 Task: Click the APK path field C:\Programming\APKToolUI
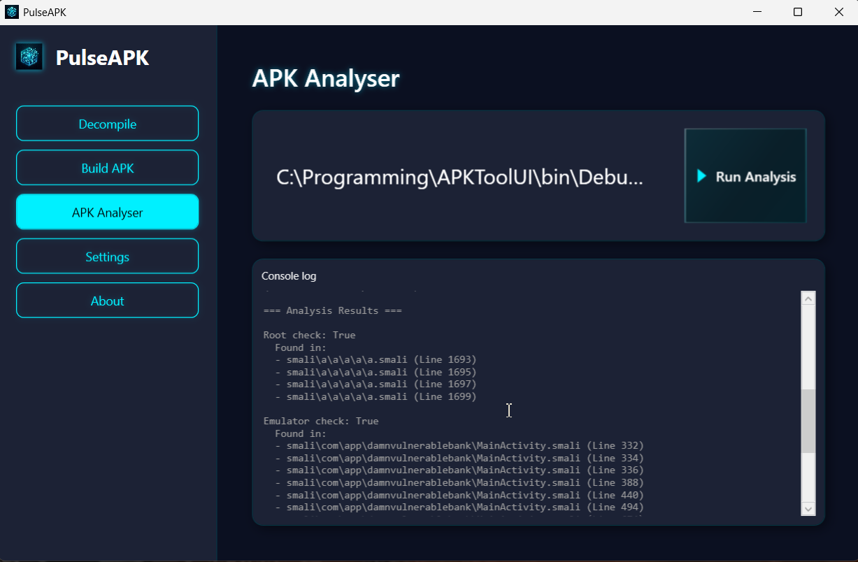click(459, 178)
